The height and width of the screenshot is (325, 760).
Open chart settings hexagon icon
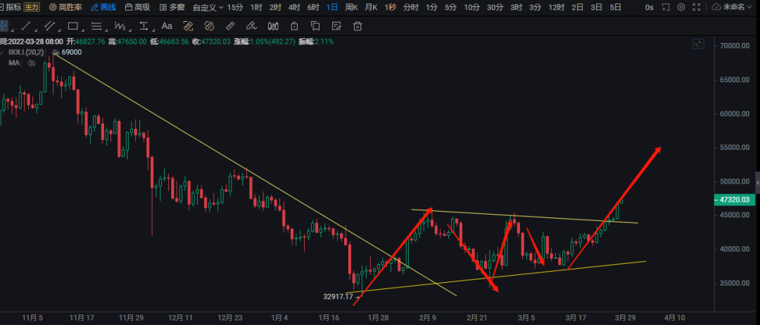click(681, 7)
